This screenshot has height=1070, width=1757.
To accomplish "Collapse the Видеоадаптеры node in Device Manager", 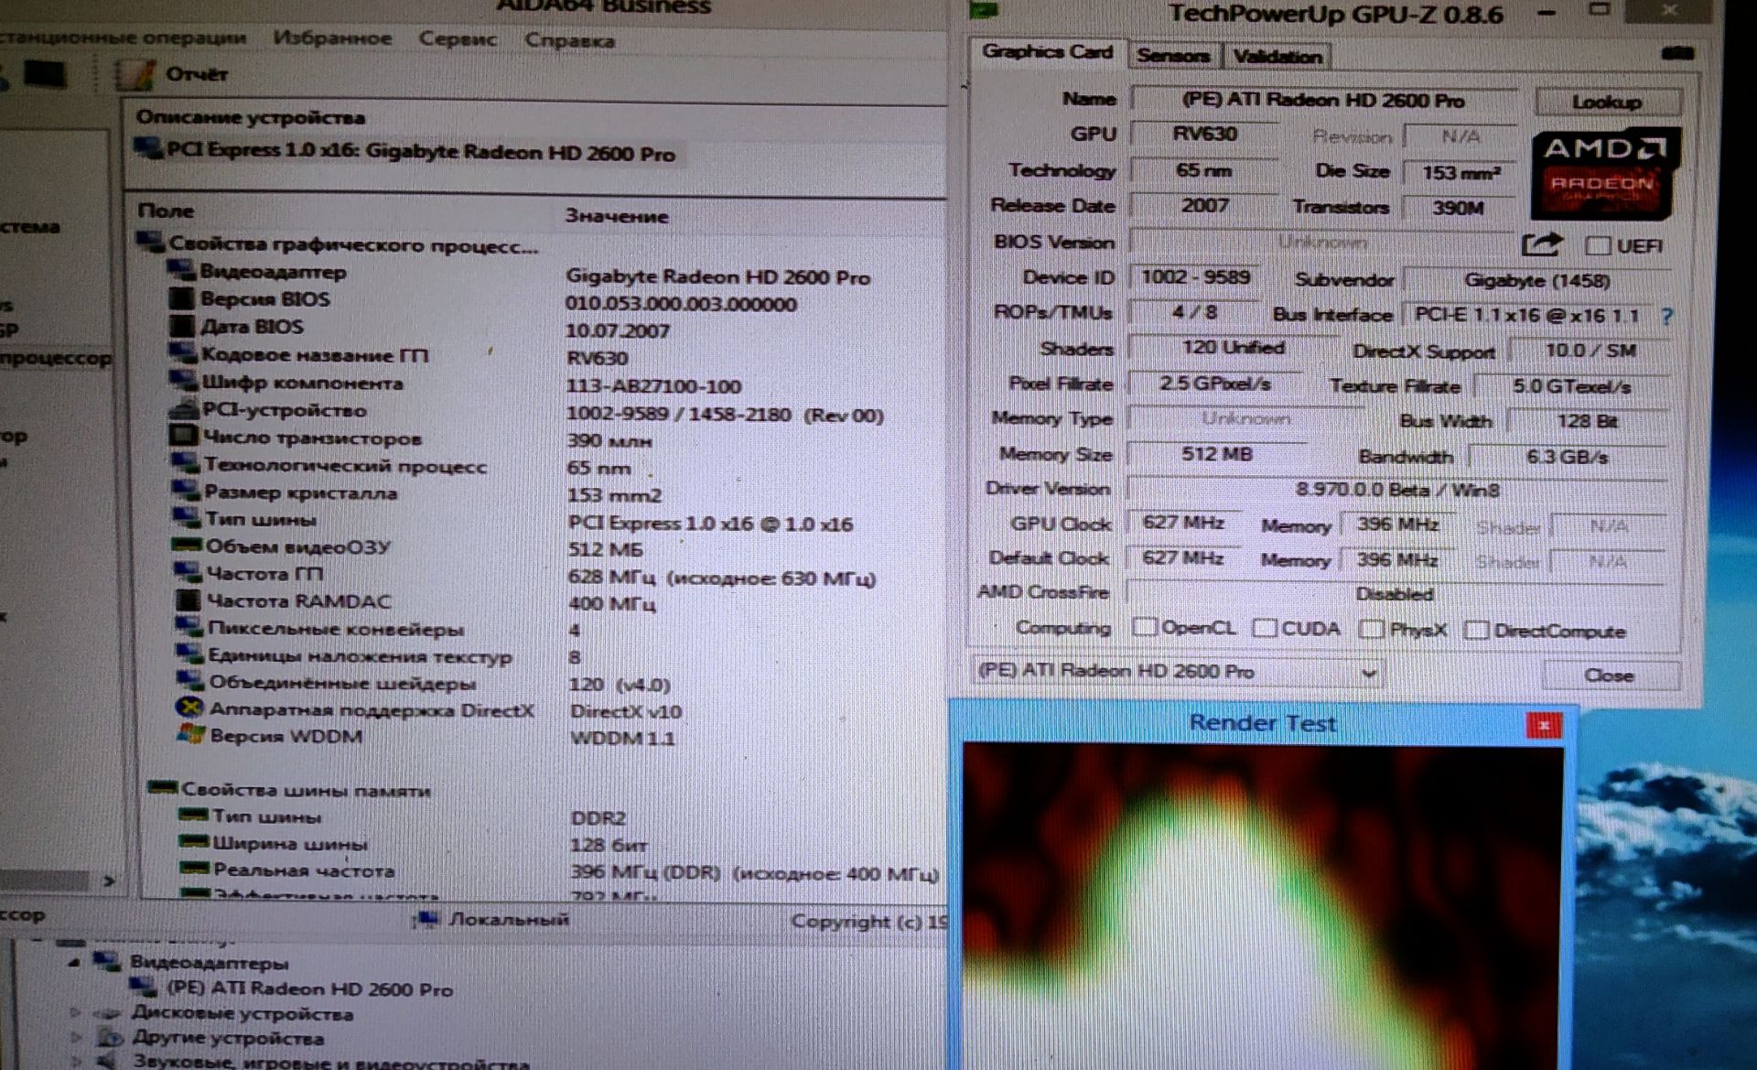I will coord(74,962).
